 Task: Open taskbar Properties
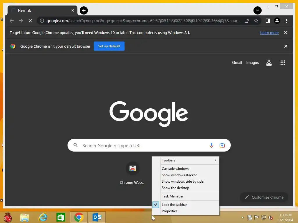[185, 211]
